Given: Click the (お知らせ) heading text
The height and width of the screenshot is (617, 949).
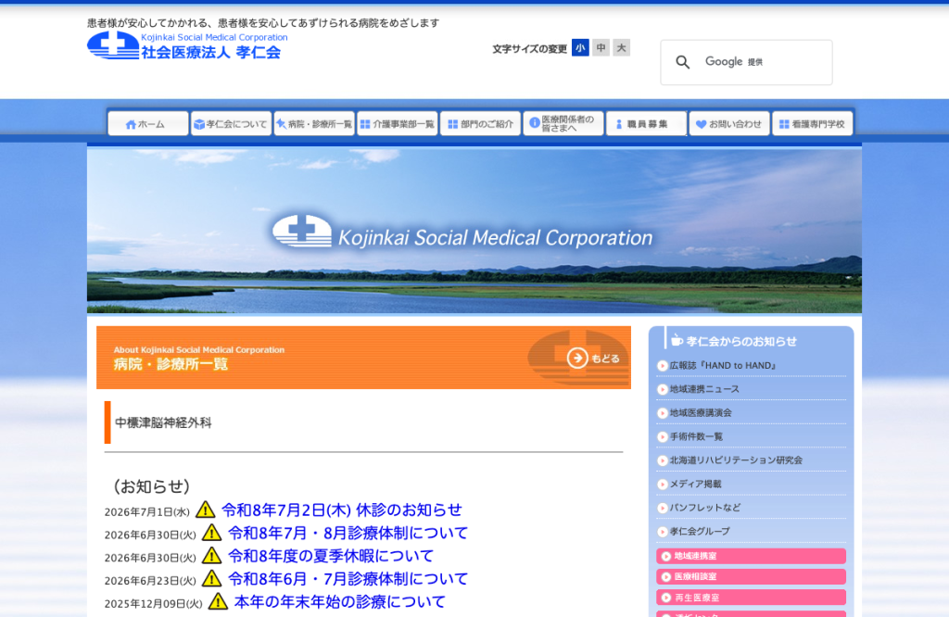Looking at the screenshot, I should 151,486.
